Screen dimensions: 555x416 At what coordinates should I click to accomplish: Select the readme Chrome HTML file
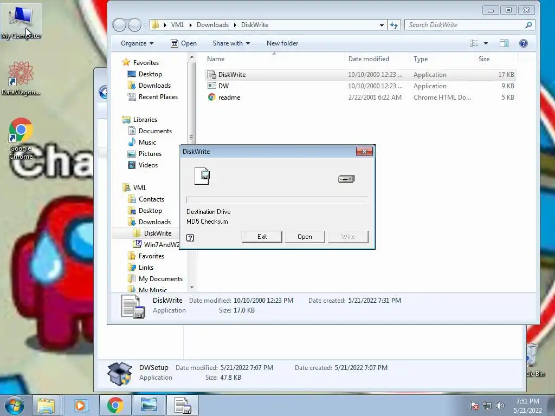360,97
